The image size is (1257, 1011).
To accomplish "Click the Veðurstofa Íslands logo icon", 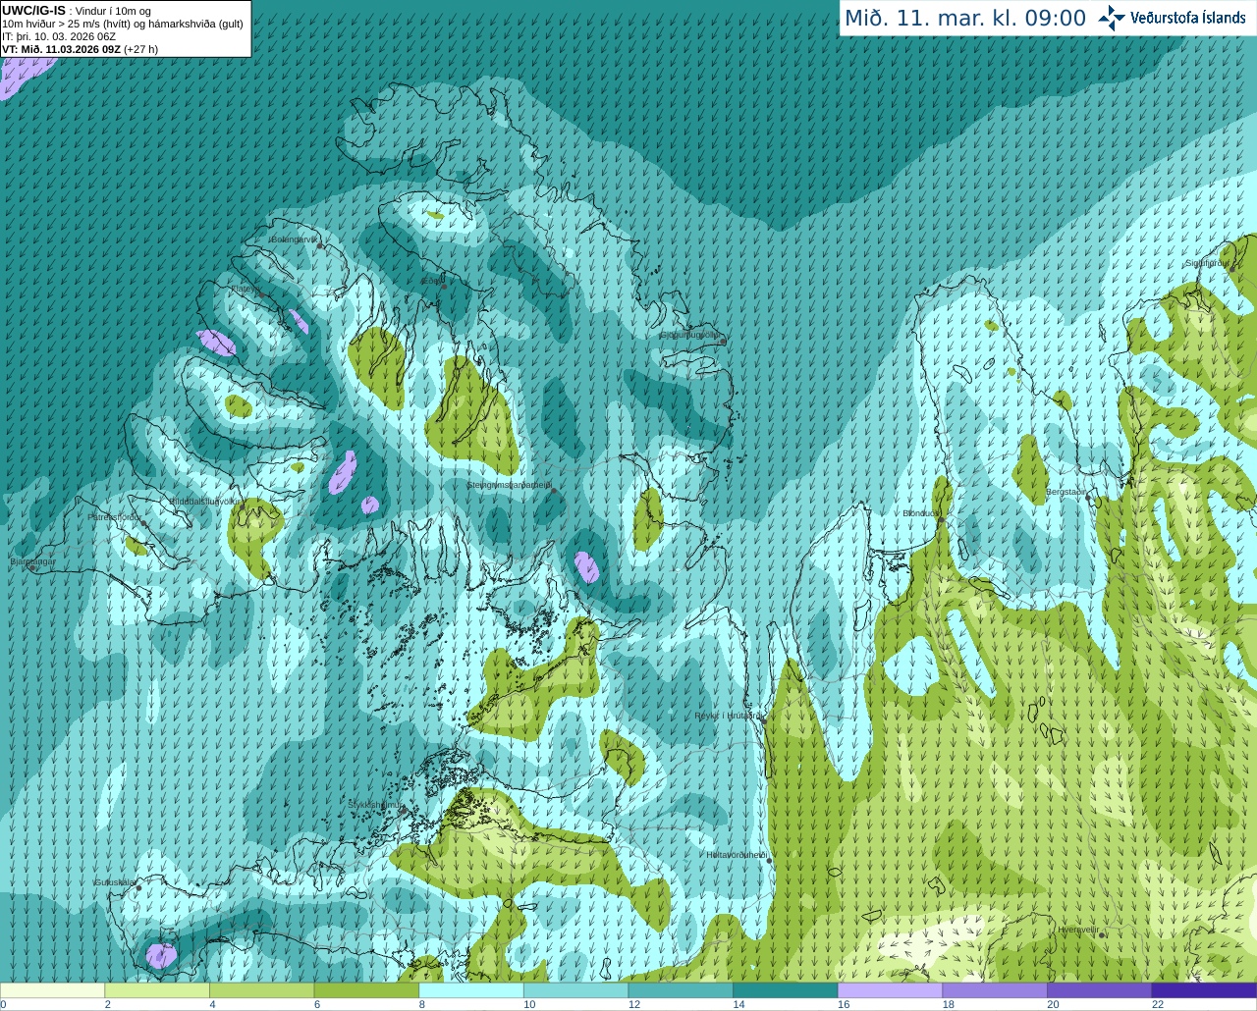I will [x=1112, y=18].
